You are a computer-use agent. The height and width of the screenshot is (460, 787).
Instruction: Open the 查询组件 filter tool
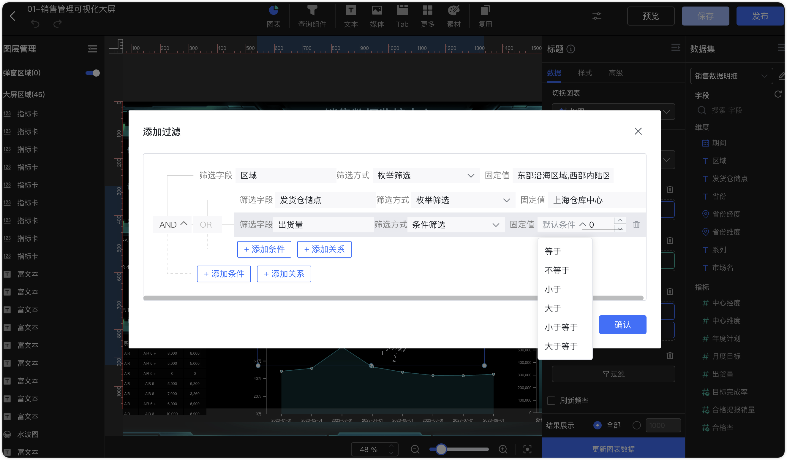[x=312, y=16]
